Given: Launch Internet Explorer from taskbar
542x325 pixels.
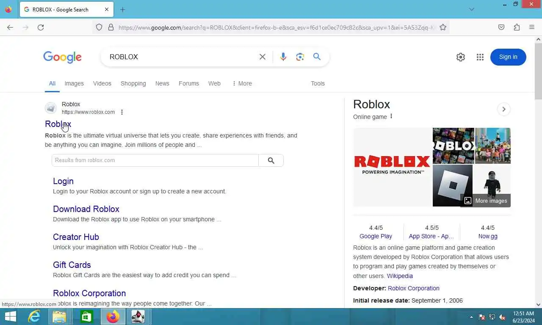Looking at the screenshot, I should click(x=34, y=317).
